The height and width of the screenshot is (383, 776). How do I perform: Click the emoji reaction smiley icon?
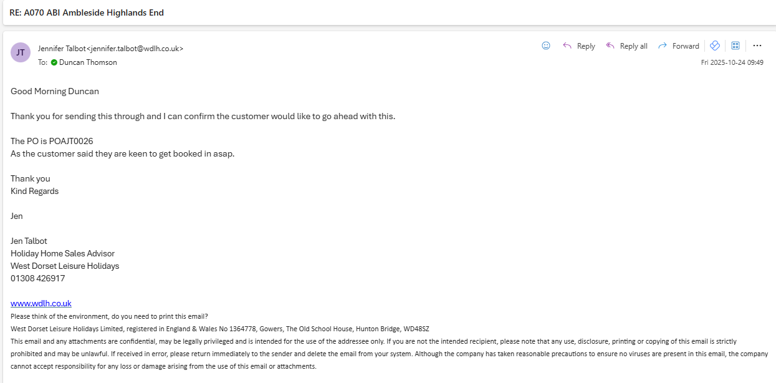[x=546, y=46]
